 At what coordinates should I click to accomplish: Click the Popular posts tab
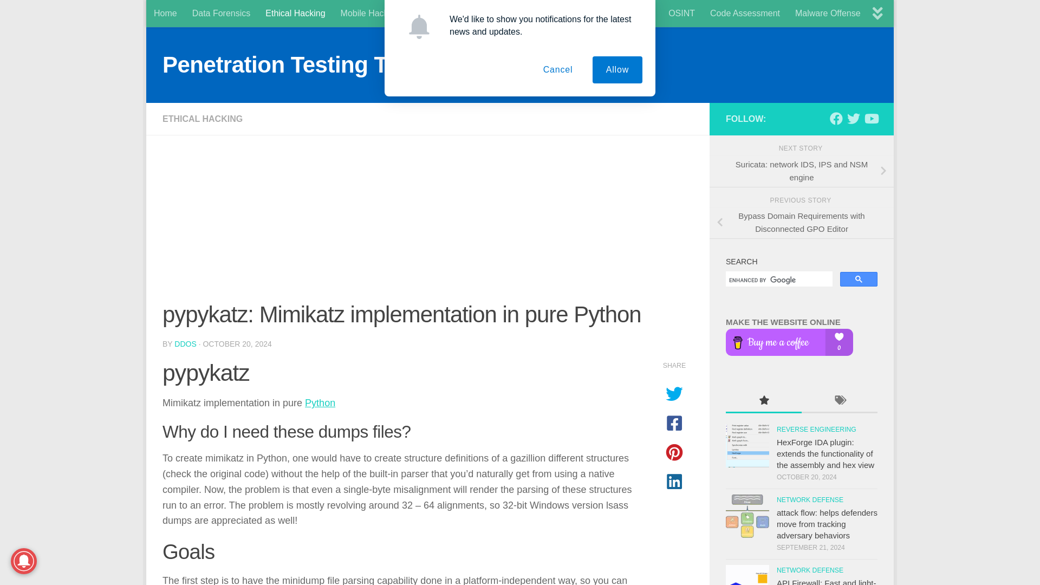coord(764,401)
